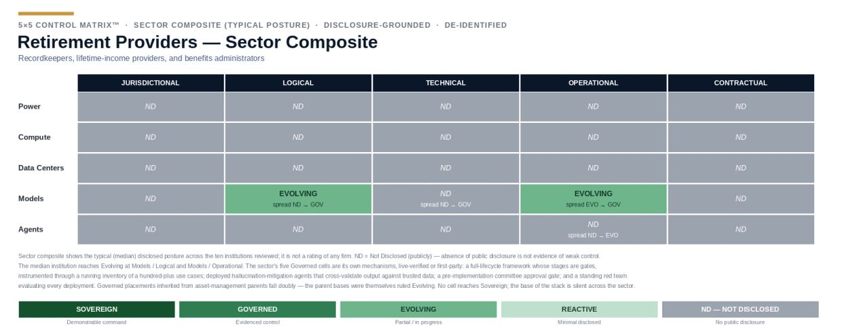Click the SOVEREIGN legend swatch
This screenshot has height=330, width=842.
(96, 310)
